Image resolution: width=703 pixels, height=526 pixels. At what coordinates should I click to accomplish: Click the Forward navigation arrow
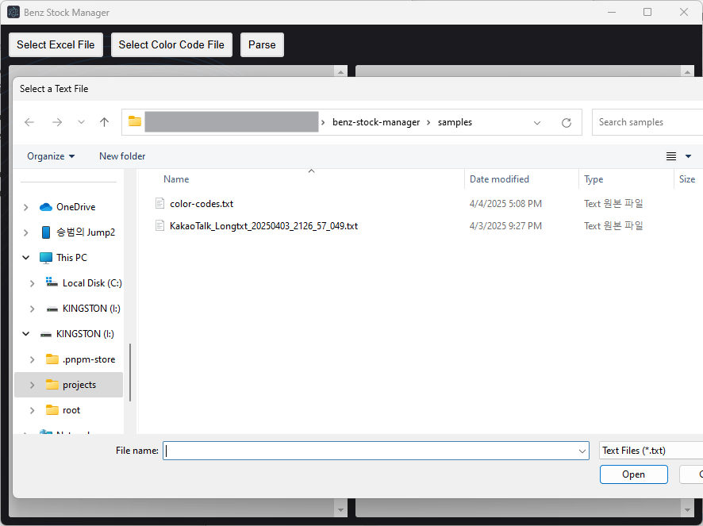point(56,122)
